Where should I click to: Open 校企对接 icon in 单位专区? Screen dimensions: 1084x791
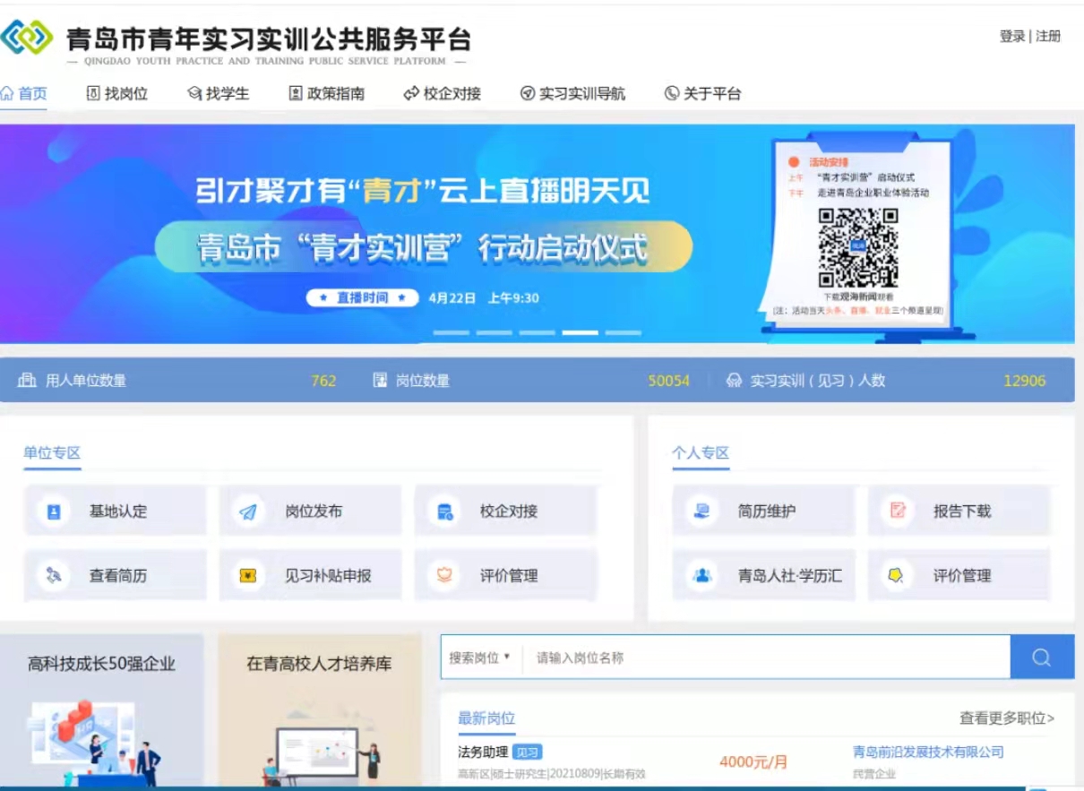444,512
